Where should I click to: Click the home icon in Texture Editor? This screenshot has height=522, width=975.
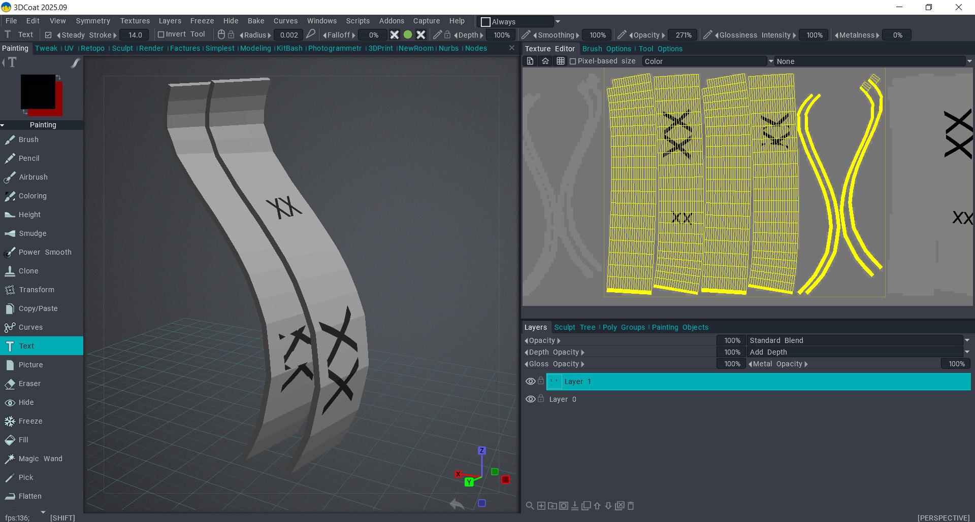[545, 61]
